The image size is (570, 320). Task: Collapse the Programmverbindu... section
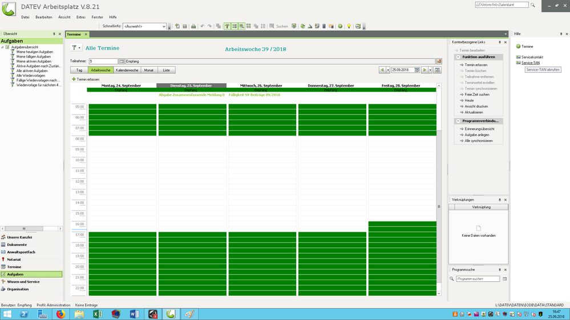coord(458,121)
